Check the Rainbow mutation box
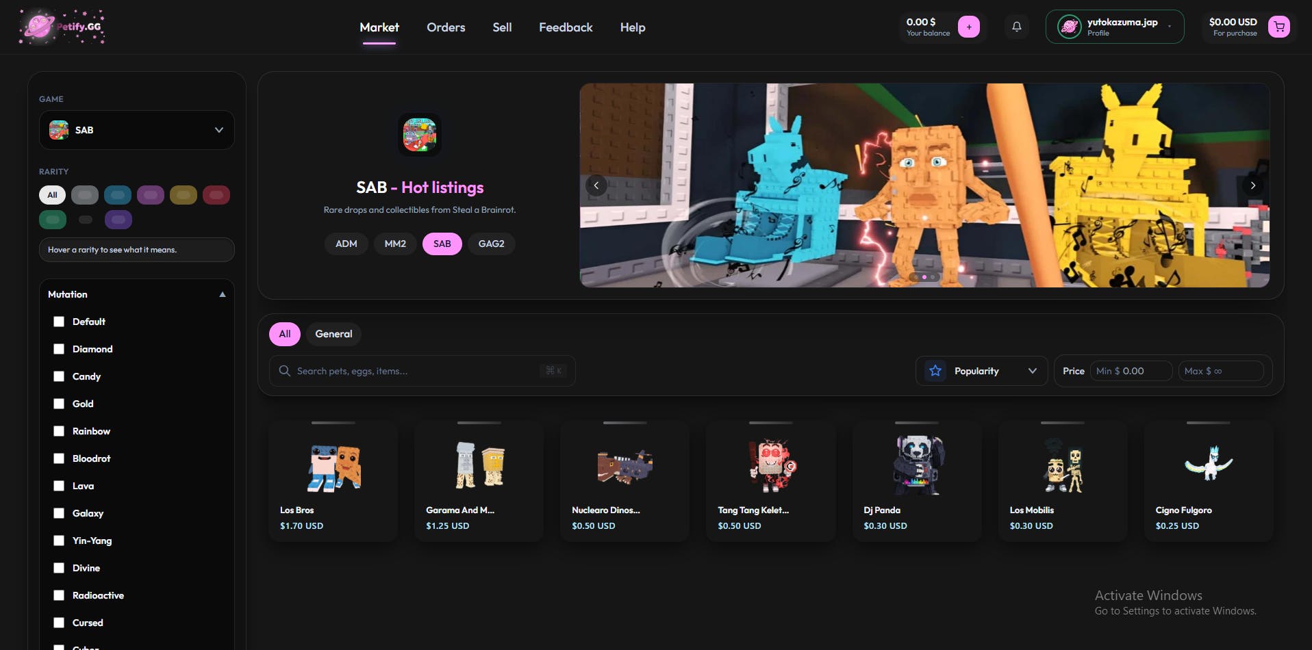 [x=59, y=431]
